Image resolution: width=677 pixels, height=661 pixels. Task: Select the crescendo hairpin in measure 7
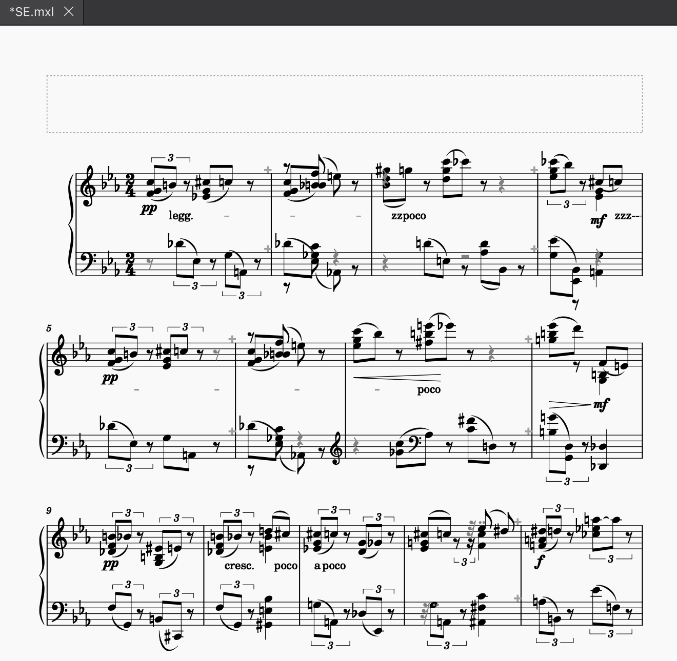pyautogui.click(x=396, y=378)
